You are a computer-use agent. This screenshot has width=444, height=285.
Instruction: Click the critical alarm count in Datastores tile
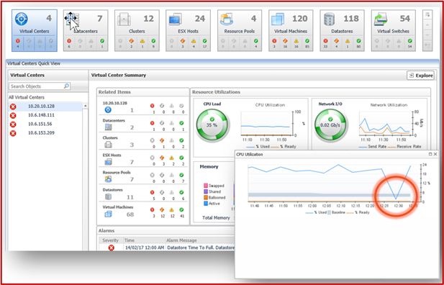(x=337, y=43)
